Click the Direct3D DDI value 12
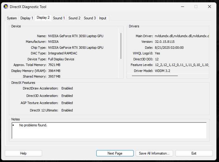This screenshot has height=162, width=219. pyautogui.click(x=157, y=59)
